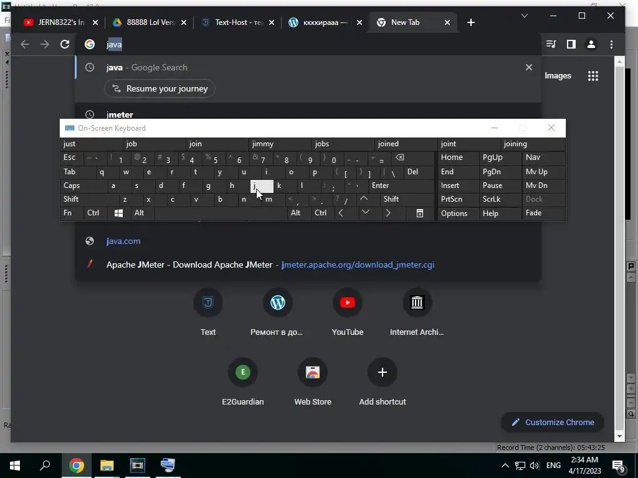
Task: Go back with the Chrome back arrow
Action: (x=25, y=44)
